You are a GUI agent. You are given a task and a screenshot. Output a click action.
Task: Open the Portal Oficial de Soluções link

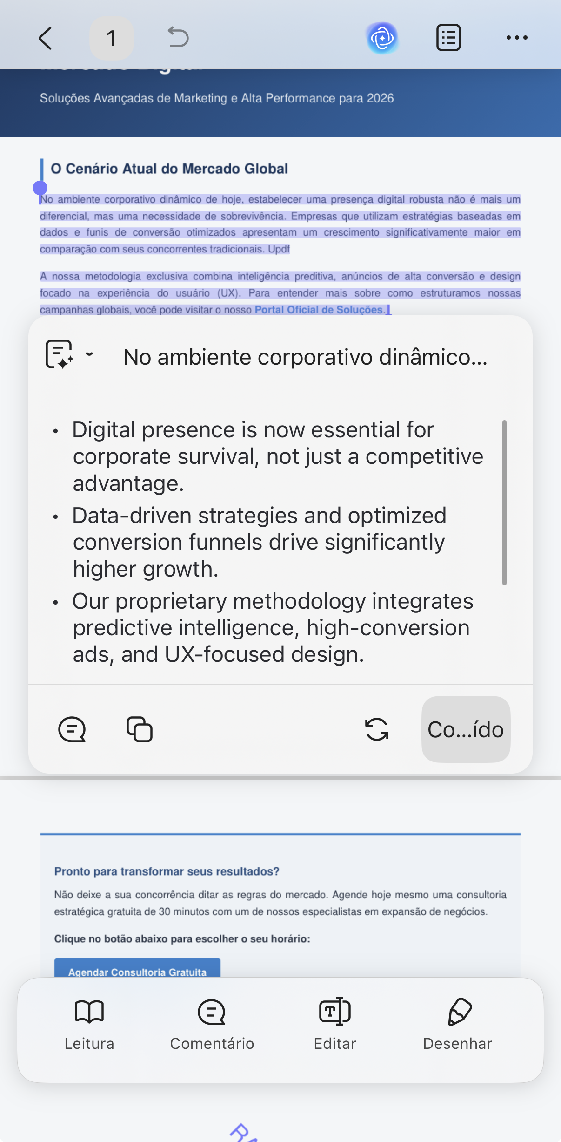(x=320, y=310)
